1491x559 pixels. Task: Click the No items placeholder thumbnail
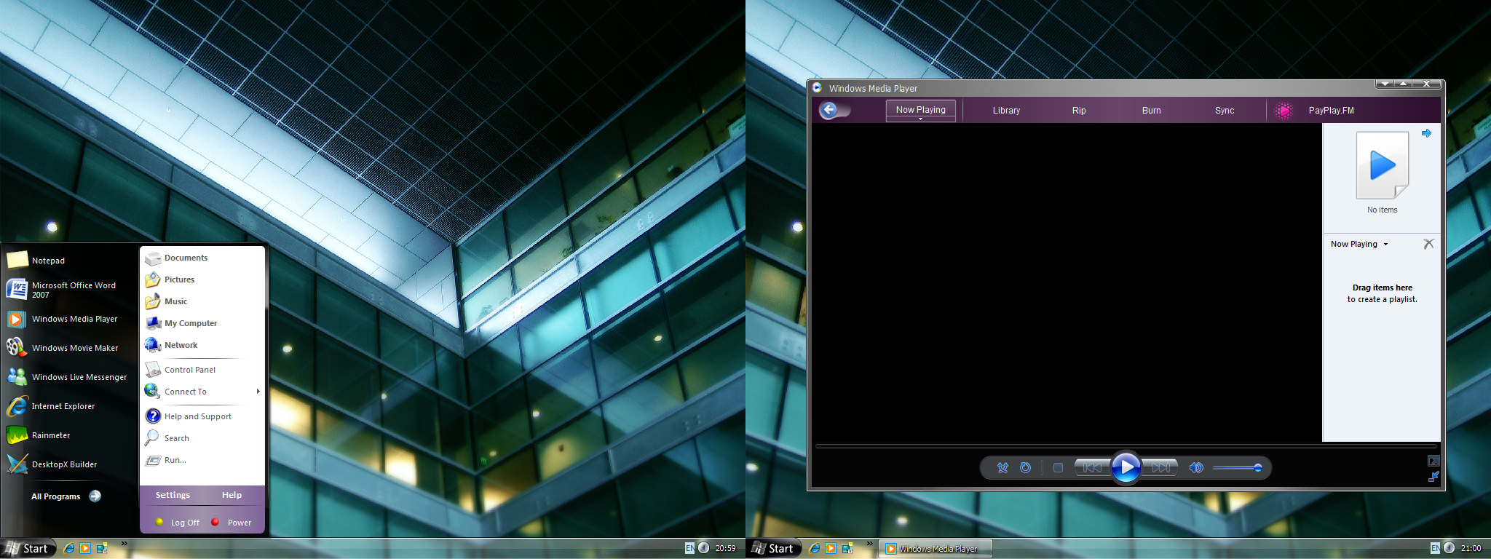click(x=1382, y=166)
